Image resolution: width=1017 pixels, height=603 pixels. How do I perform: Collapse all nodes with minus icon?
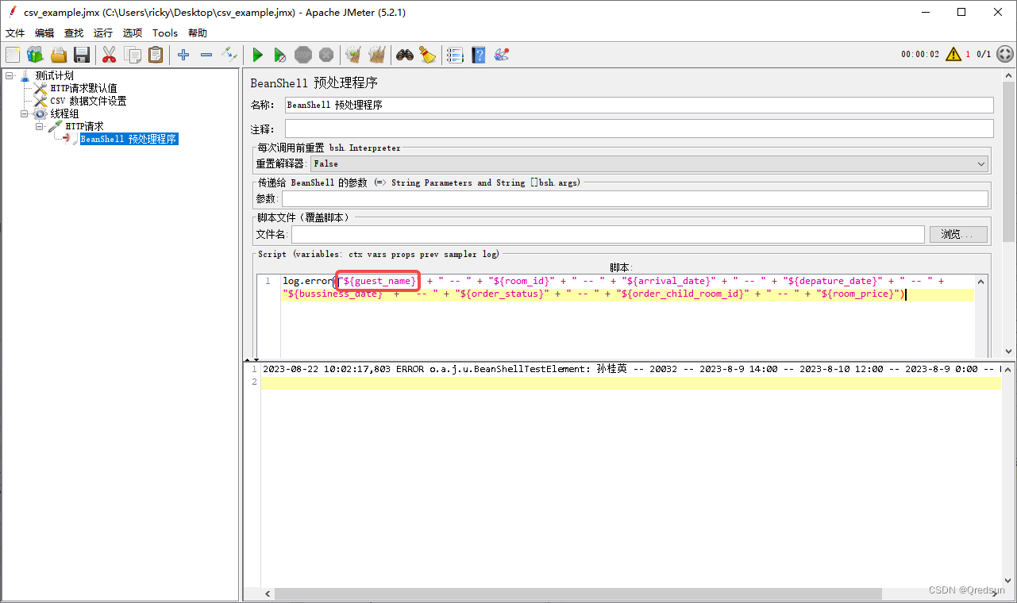pyautogui.click(x=206, y=55)
